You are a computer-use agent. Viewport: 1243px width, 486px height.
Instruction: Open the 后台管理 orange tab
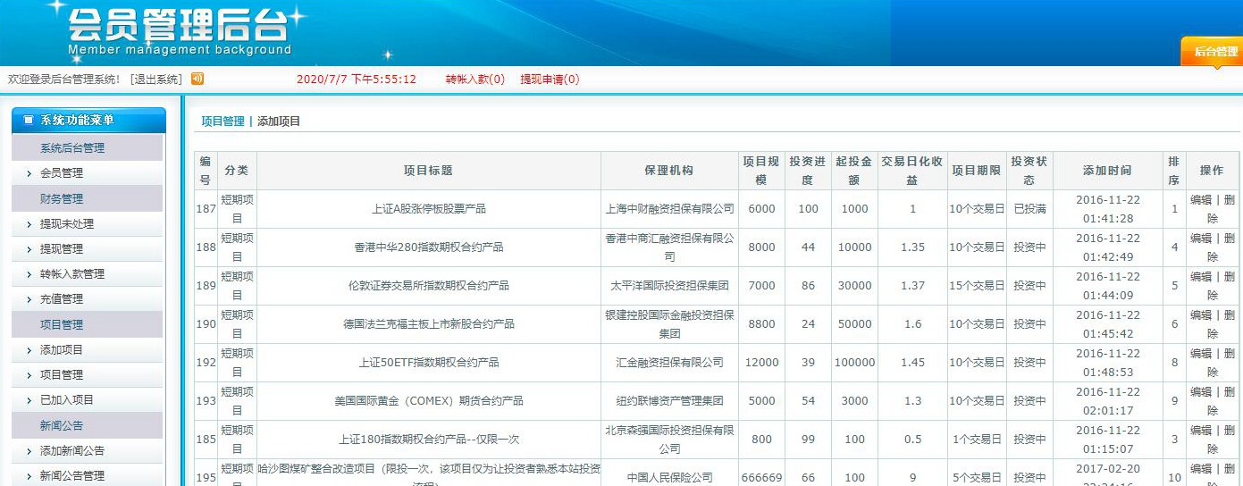click(x=1215, y=53)
